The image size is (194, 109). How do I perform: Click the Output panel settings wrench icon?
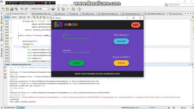tap(5, 78)
